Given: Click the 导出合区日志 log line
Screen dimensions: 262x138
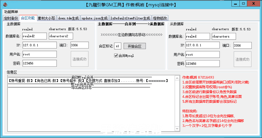Looking at the screenshot, I should click(x=79, y=88).
